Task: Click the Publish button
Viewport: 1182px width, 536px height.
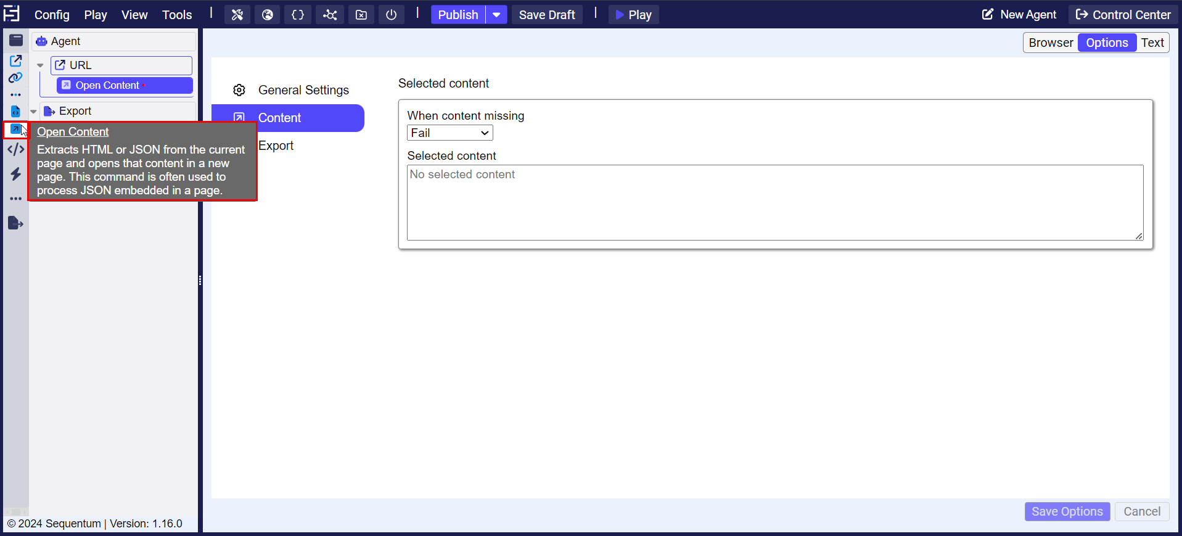Action: point(458,15)
